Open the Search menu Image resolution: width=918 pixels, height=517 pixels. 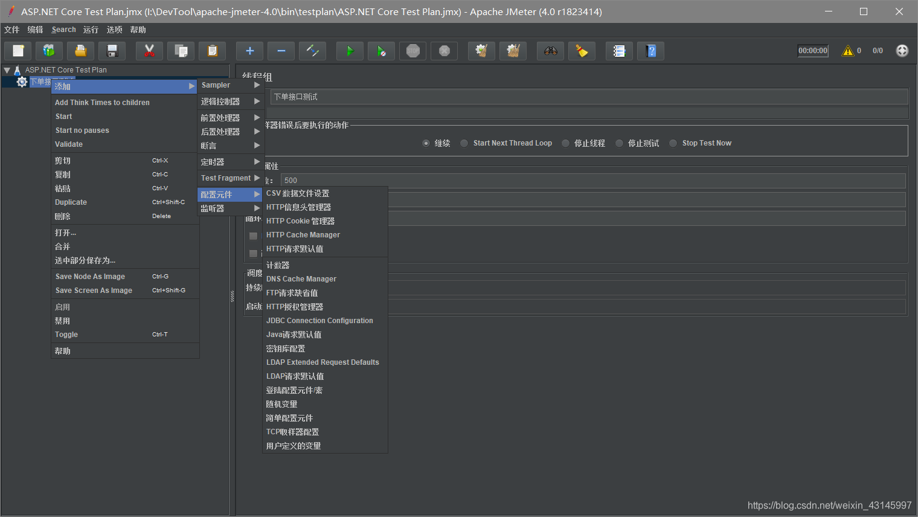(64, 30)
